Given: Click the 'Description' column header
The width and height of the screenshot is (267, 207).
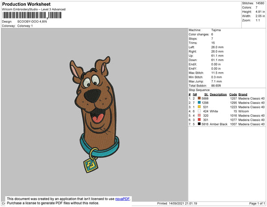Looking at the screenshot, I should (x=218, y=95).
